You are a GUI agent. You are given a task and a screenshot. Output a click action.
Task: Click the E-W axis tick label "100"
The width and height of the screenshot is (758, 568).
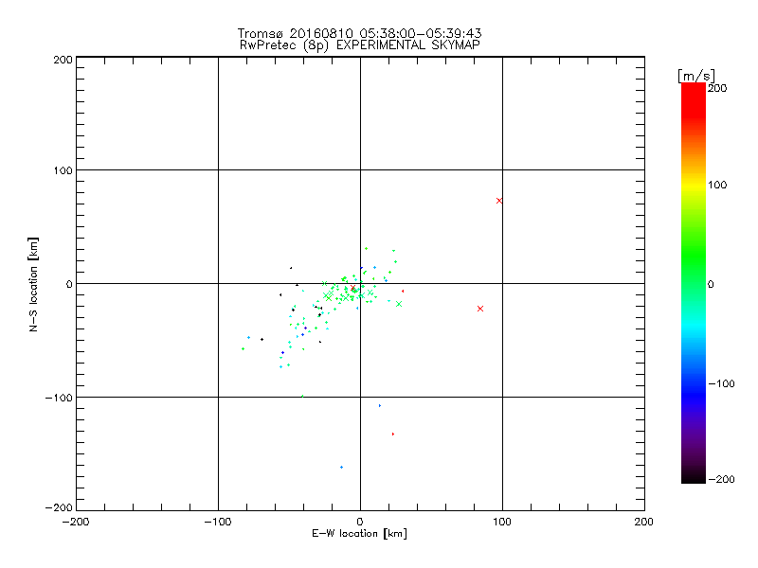pos(502,523)
